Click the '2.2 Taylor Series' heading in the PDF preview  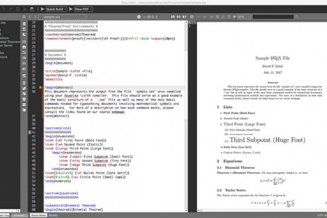coord(231,190)
